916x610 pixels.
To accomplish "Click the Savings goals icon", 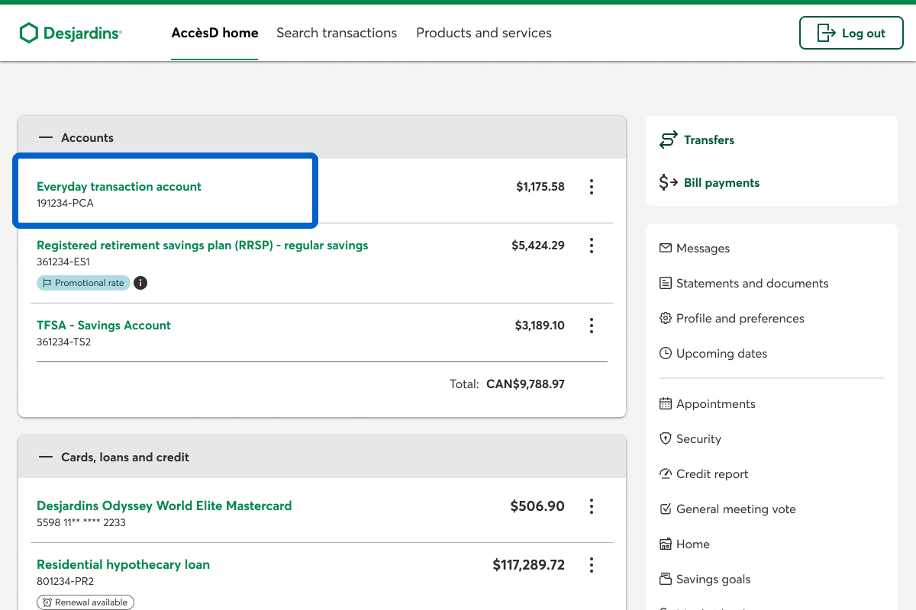I will point(666,579).
